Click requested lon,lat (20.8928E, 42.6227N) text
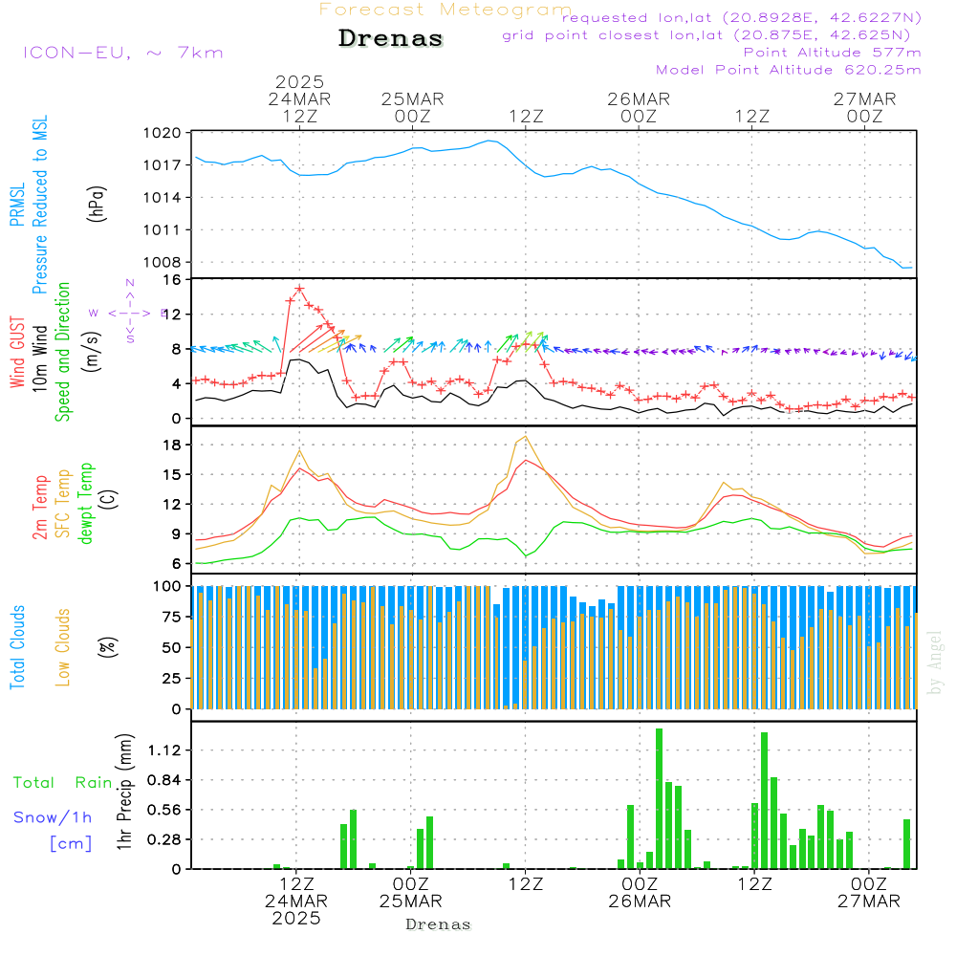 click(742, 17)
